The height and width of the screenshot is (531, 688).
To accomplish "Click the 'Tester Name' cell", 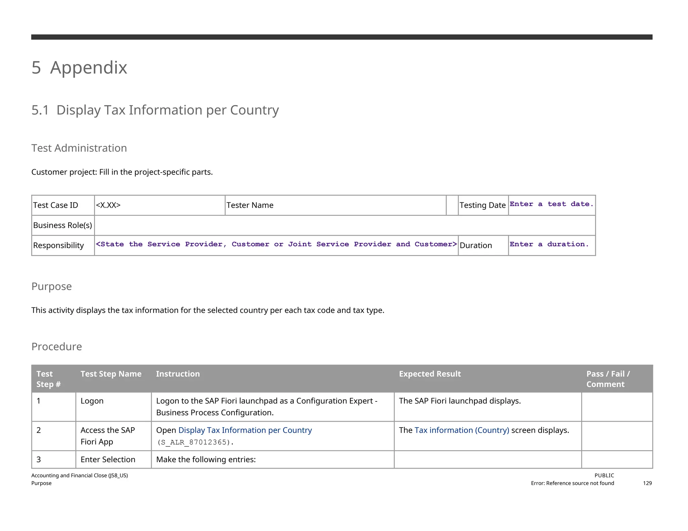I will point(336,205).
